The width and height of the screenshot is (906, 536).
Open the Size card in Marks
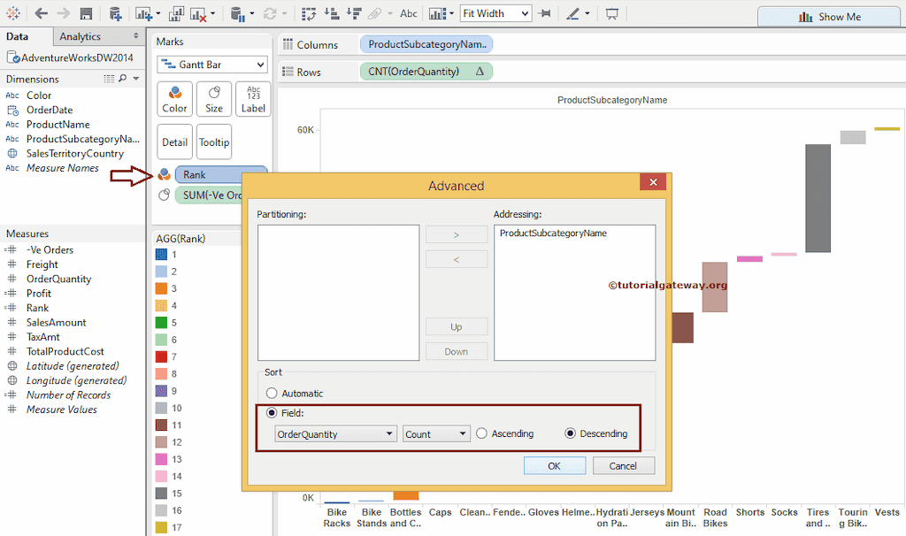click(x=214, y=99)
